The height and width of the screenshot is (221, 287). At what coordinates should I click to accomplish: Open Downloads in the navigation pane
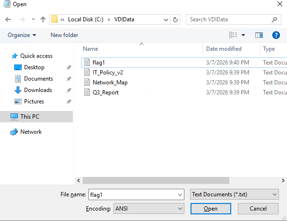point(38,90)
